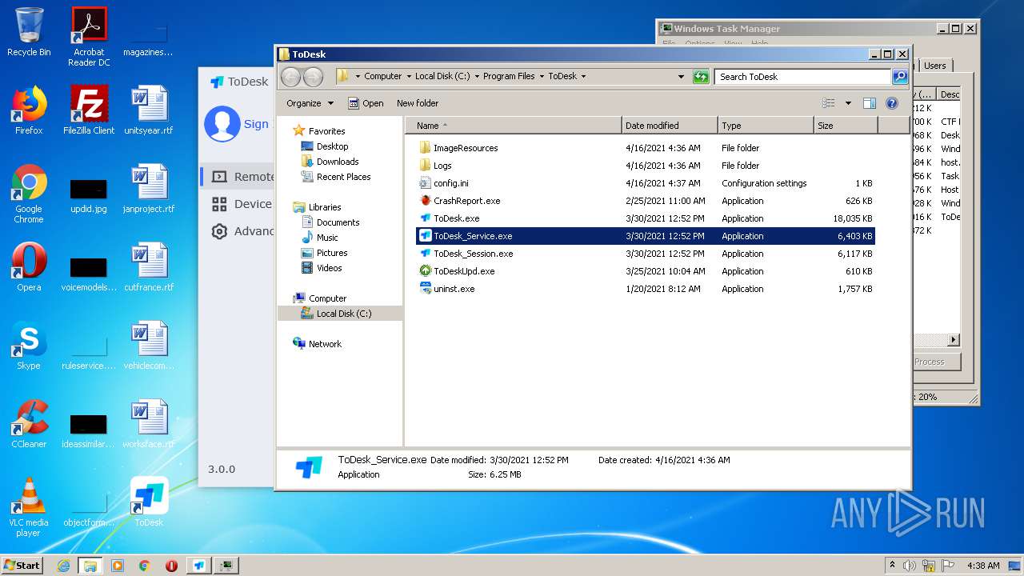The width and height of the screenshot is (1024, 576).
Task: Select Music library in navigation pane
Action: pos(320,238)
